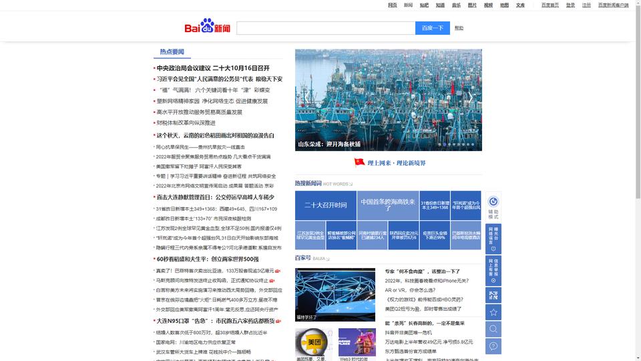
Task: Open 热搜新闻词 section heading
Action: coord(308,183)
